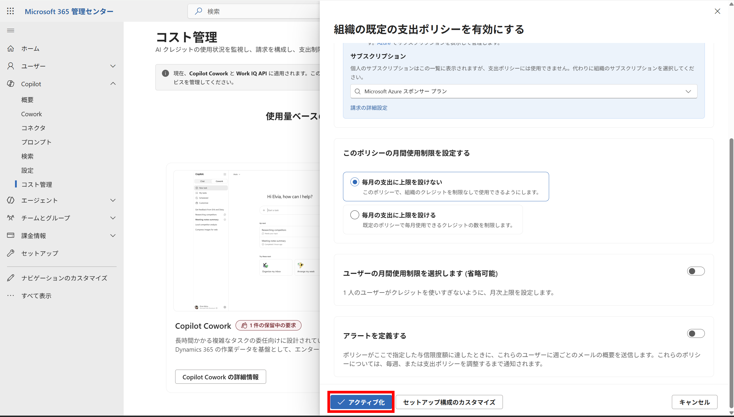Select コスト管理 in sidebar
Image resolution: width=734 pixels, height=417 pixels.
pos(37,185)
